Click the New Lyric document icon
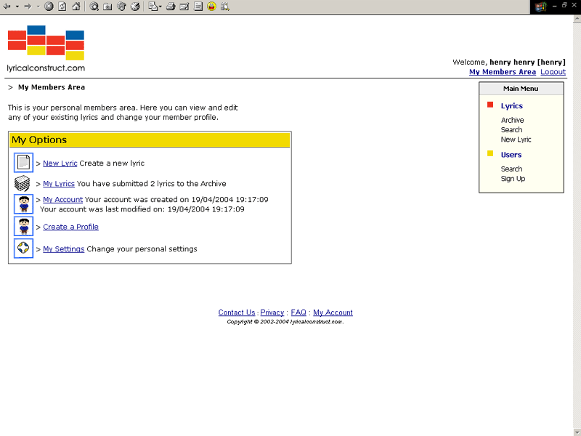Screen dimensions: 581x436 coord(24,162)
